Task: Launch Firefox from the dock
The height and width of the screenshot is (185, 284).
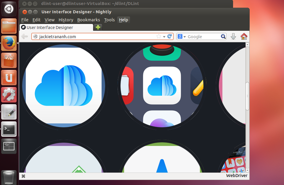Action: click(x=9, y=43)
